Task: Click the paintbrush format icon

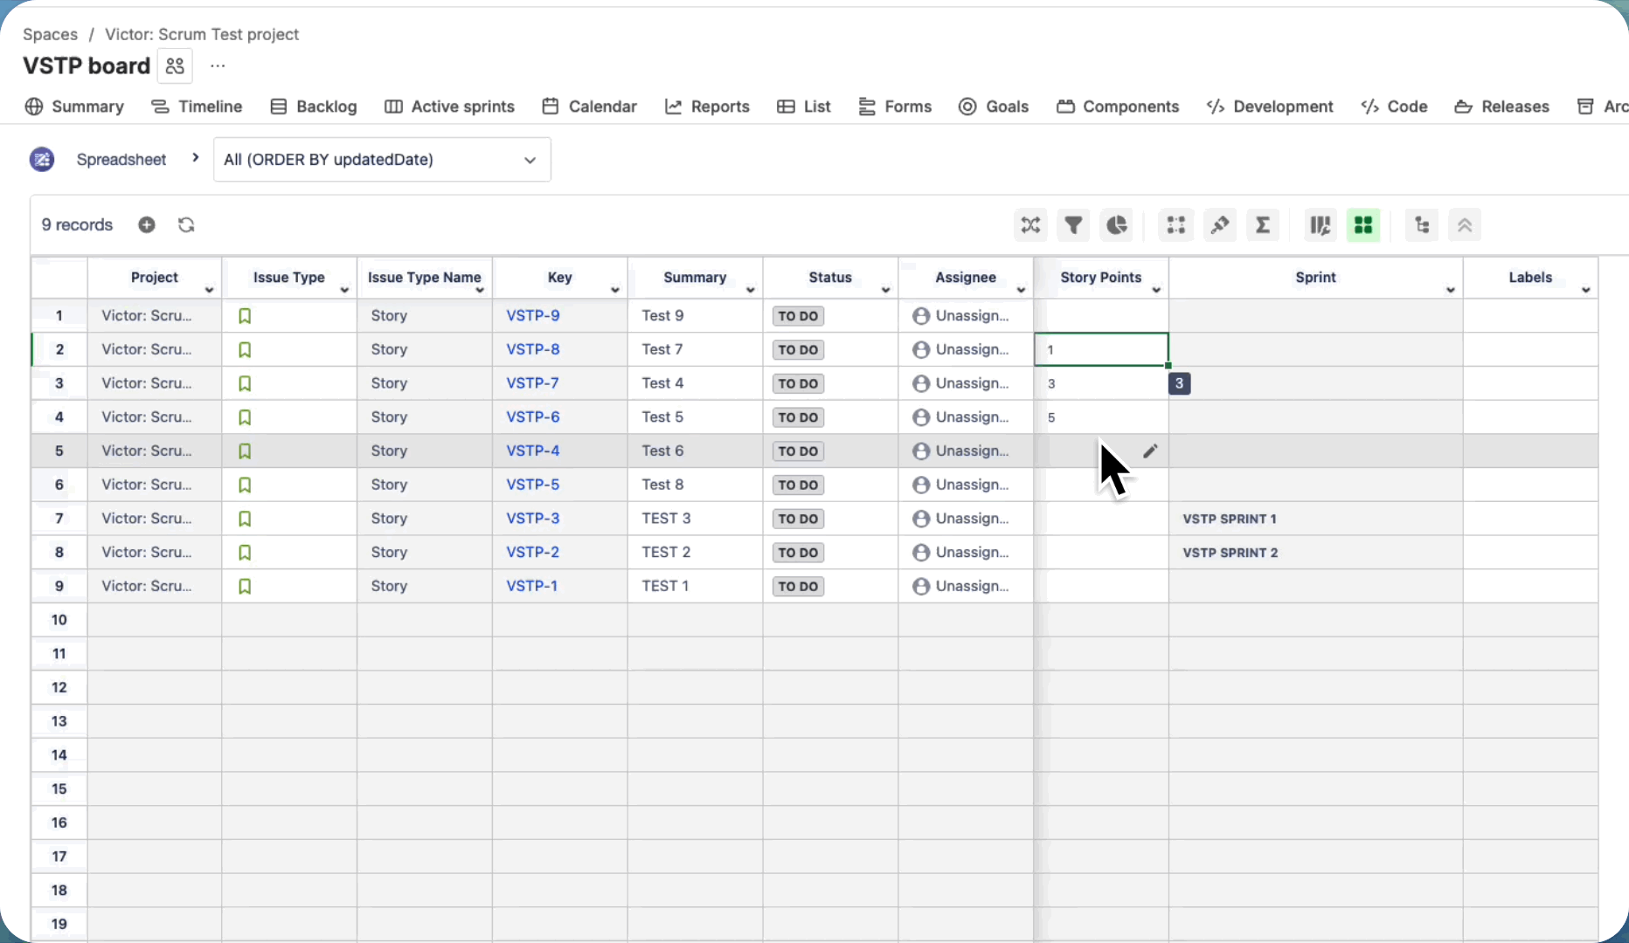Action: tap(1219, 225)
